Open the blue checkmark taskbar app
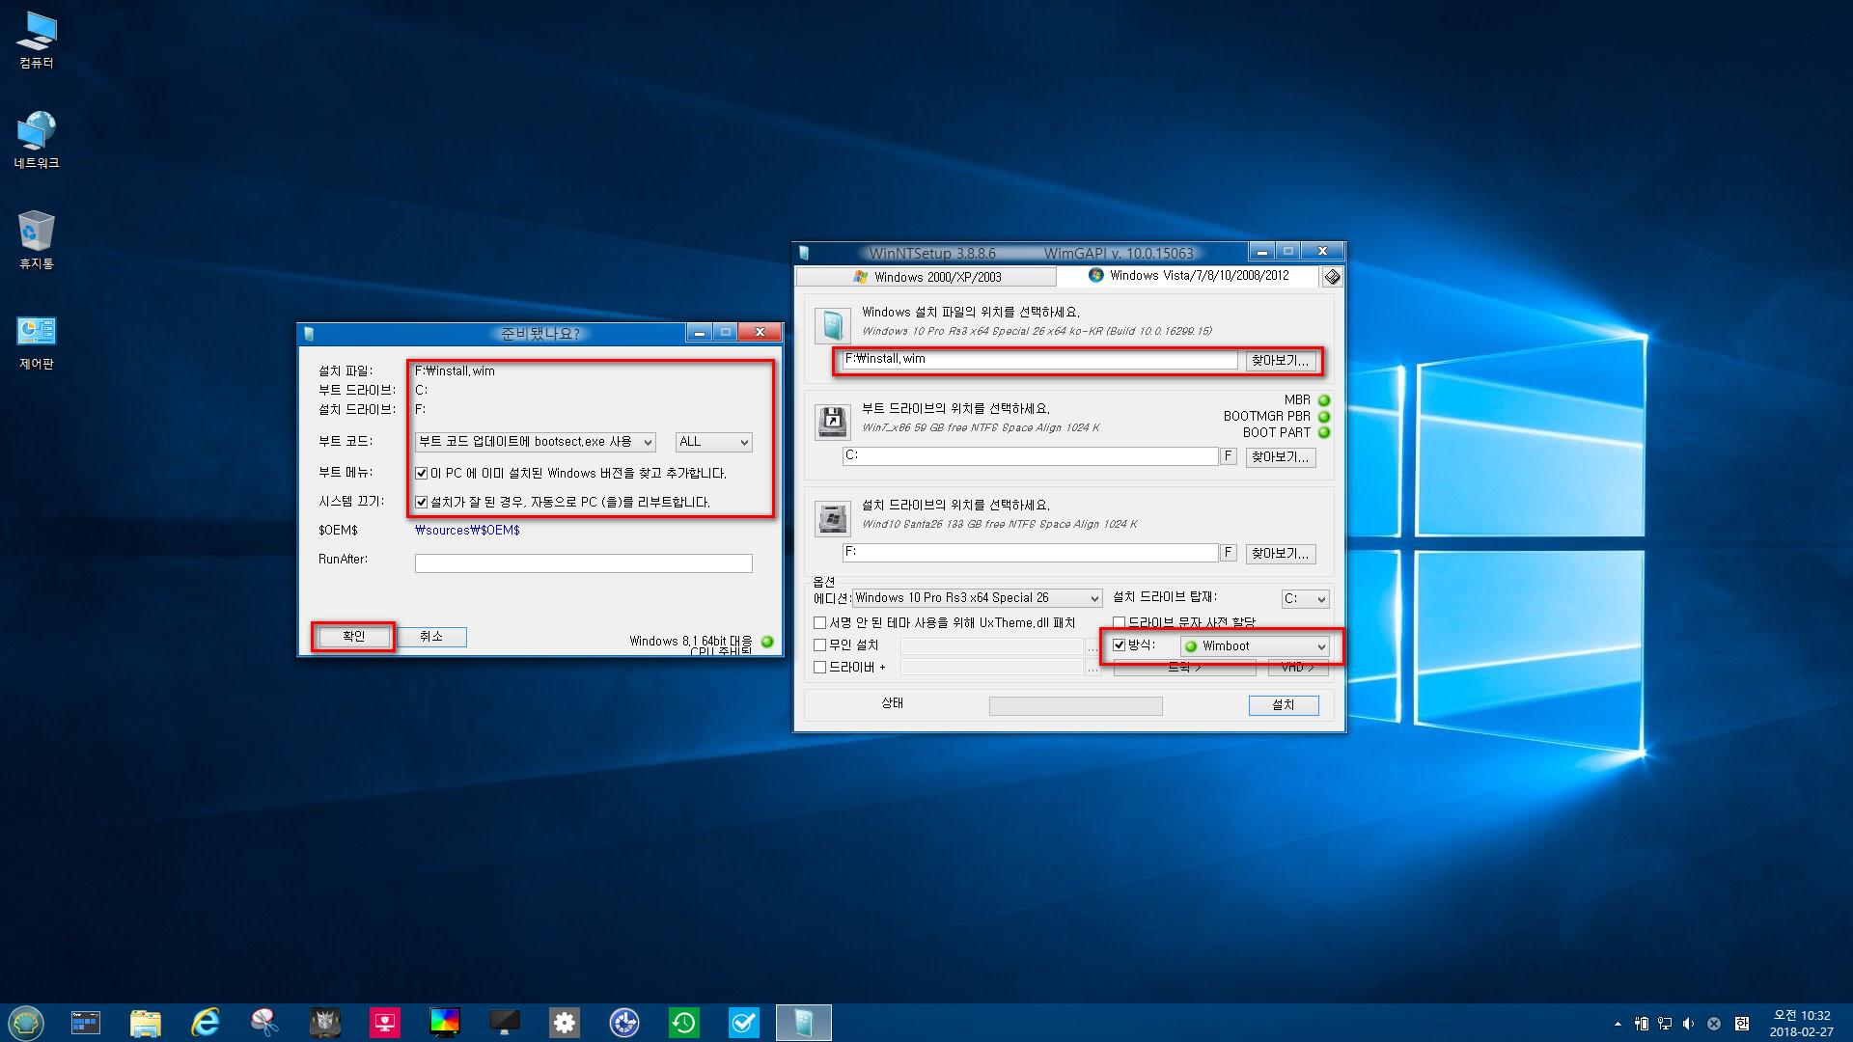The image size is (1853, 1042). pyautogui.click(x=744, y=1023)
